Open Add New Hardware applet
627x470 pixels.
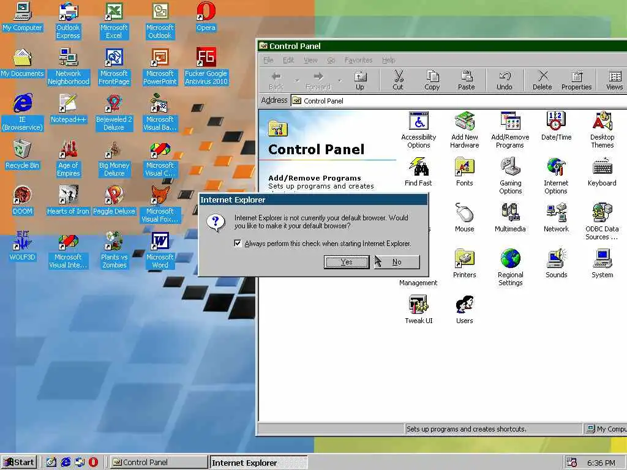[464, 130]
